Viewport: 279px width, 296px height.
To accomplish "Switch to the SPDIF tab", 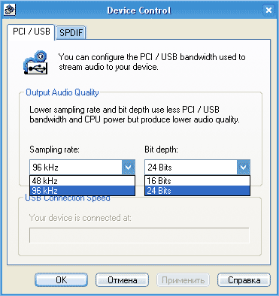I will pyautogui.click(x=71, y=32).
